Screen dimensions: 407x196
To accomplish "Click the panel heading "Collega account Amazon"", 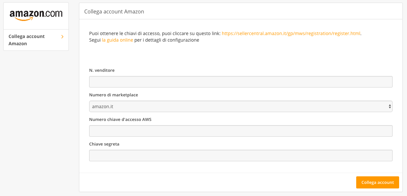I will [x=114, y=11].
